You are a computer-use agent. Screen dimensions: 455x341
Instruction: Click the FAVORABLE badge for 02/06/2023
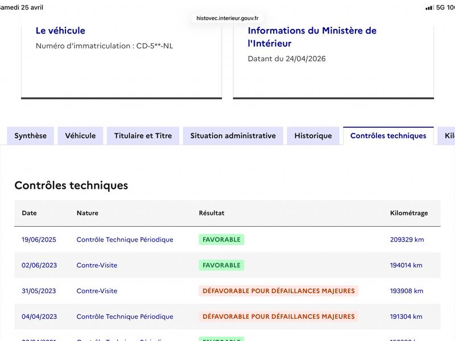(x=221, y=265)
